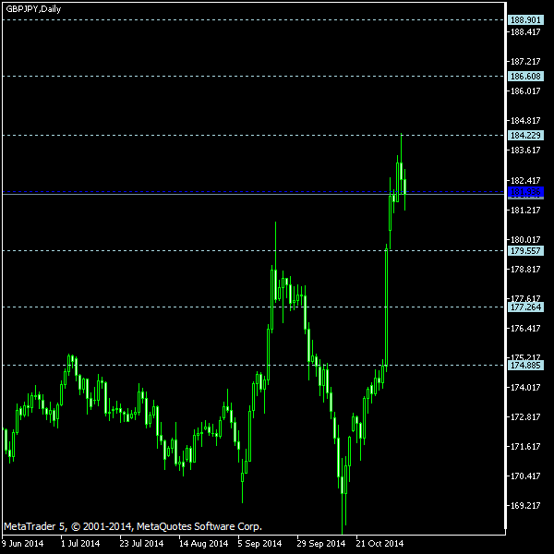This screenshot has width=554, height=554.
Task: Select the 174.885 price level label
Action: point(525,365)
